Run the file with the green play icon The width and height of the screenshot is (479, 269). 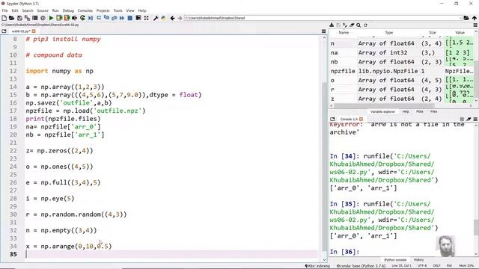click(x=51, y=18)
